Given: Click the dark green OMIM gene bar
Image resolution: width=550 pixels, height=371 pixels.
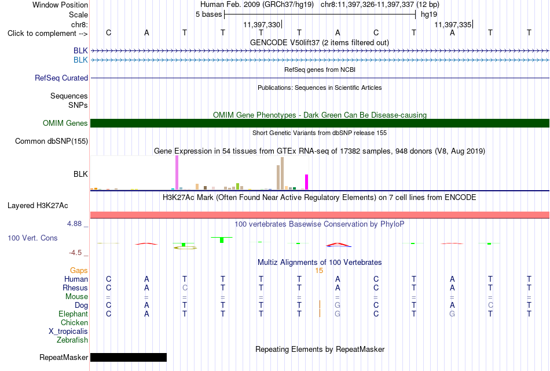Looking at the screenshot, I should pyautogui.click(x=320, y=123).
